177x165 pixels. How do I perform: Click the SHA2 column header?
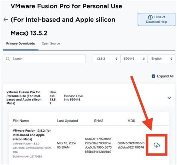coord(99,121)
